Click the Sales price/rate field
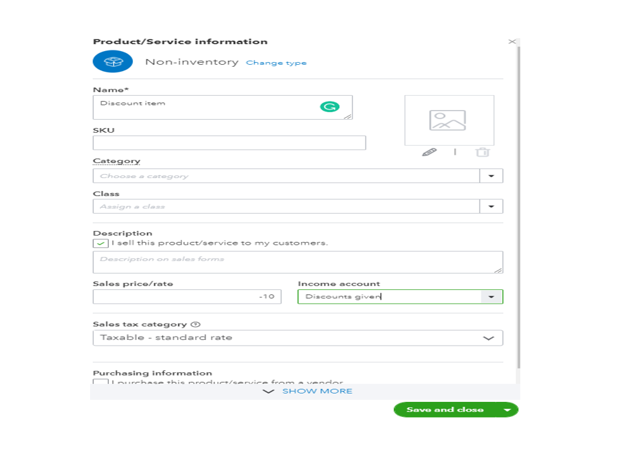 [187, 297]
